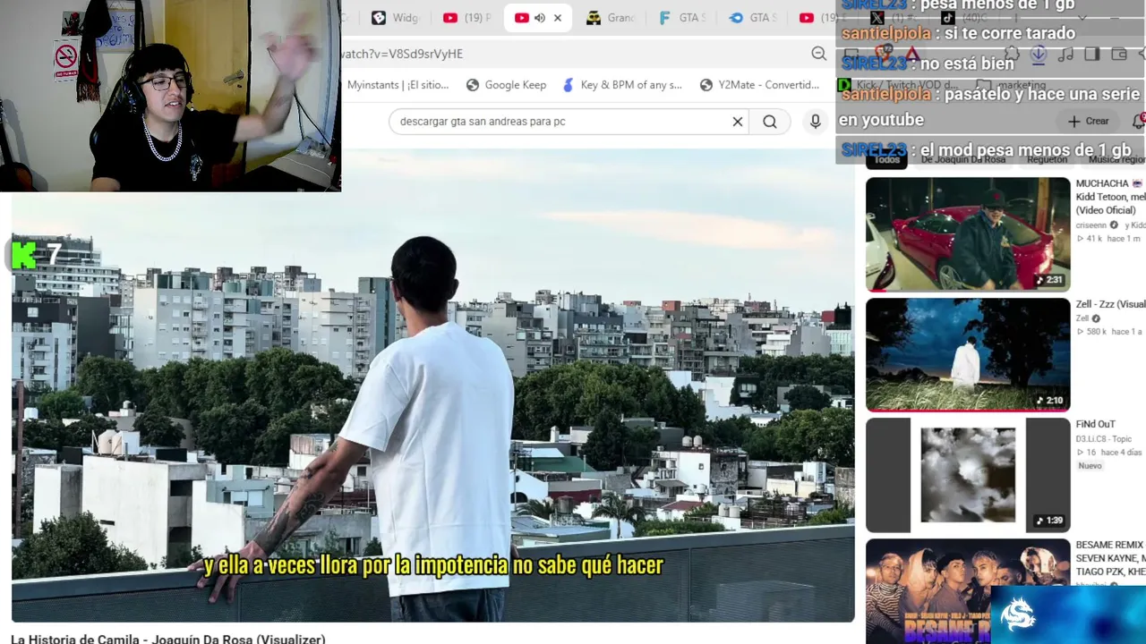1146x644 pixels.
Task: Switch to the Widg browser tab
Action: click(x=395, y=18)
